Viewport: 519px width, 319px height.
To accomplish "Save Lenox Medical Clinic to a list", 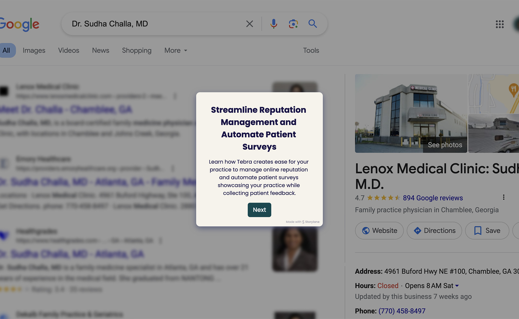I will [487, 231].
